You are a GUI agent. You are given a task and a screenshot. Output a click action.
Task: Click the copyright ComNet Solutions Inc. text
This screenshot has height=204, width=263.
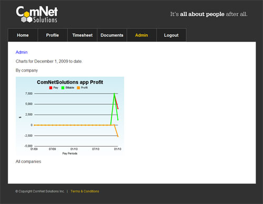point(40,191)
